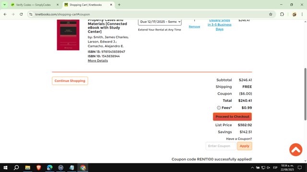Open the Property Cases and Materials title

coord(107,26)
